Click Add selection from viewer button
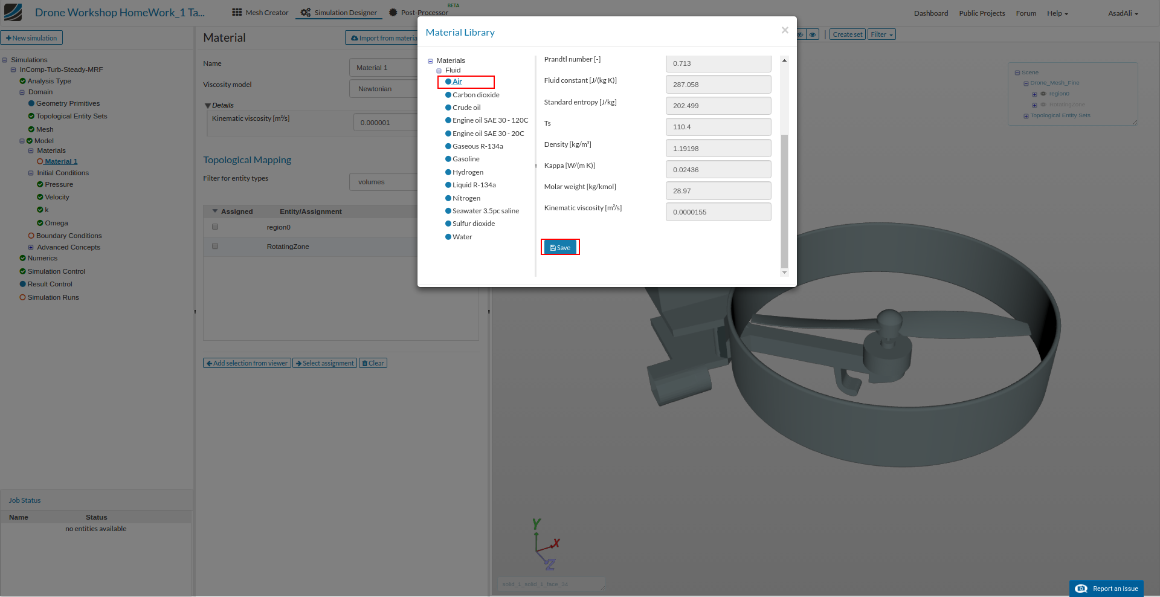 247,363
